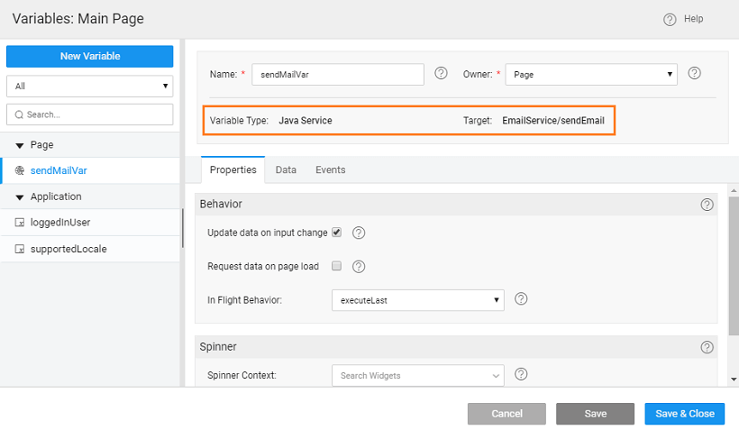Collapse the Page variables group
Screen dimensions: 739x439
pyautogui.click(x=20, y=145)
